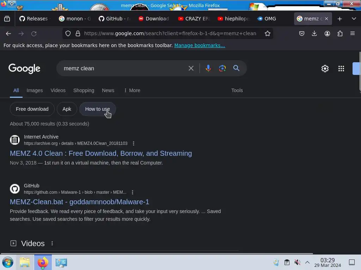Click the horizontal scrollbar at bottom
The image size is (361, 270).
(157, 253)
